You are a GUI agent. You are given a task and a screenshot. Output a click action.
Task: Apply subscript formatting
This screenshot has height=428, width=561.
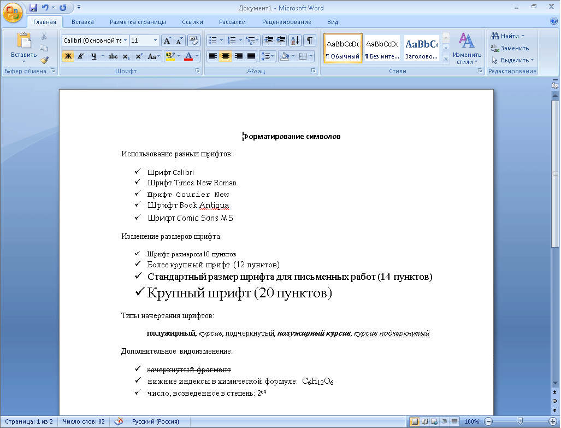pyautogui.click(x=126, y=56)
